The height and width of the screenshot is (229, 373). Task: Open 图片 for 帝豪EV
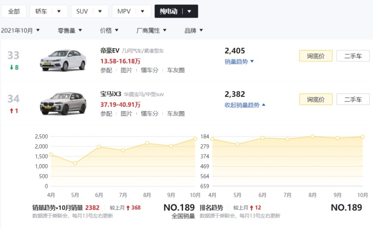pos(127,70)
